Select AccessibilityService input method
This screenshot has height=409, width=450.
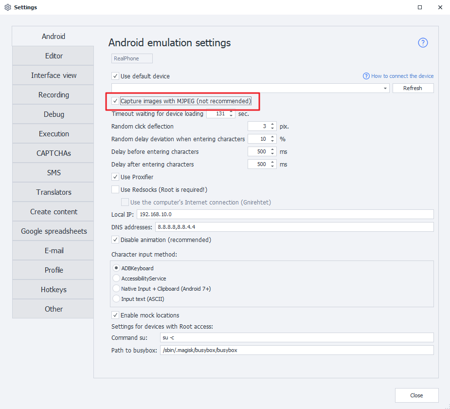[x=116, y=279]
